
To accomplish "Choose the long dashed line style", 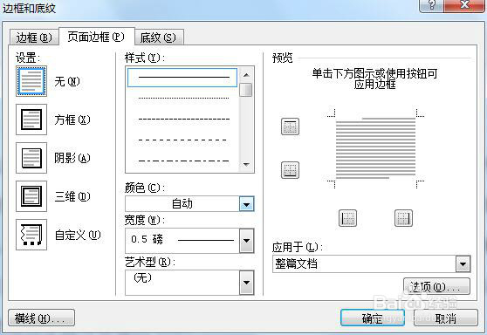I will coord(183,140).
